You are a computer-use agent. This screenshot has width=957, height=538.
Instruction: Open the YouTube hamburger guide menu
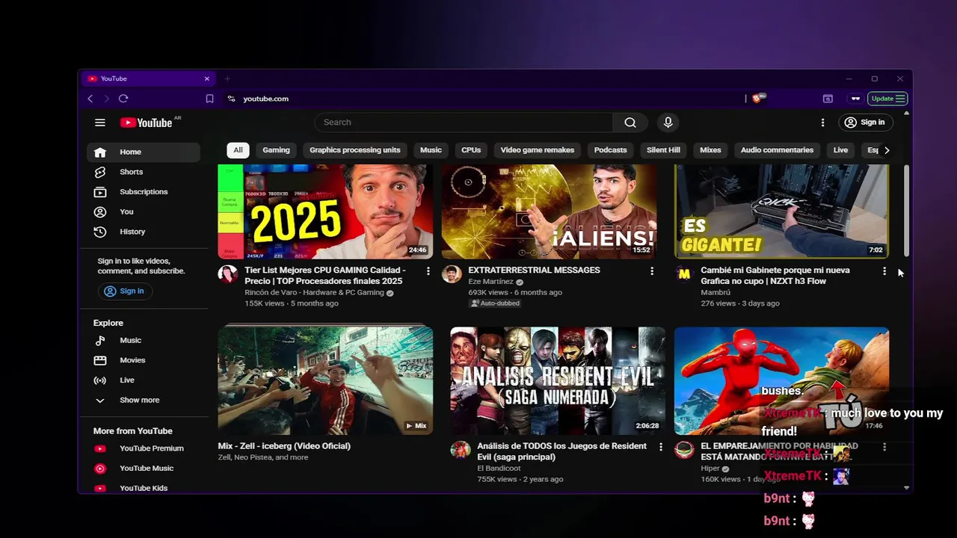pos(100,123)
